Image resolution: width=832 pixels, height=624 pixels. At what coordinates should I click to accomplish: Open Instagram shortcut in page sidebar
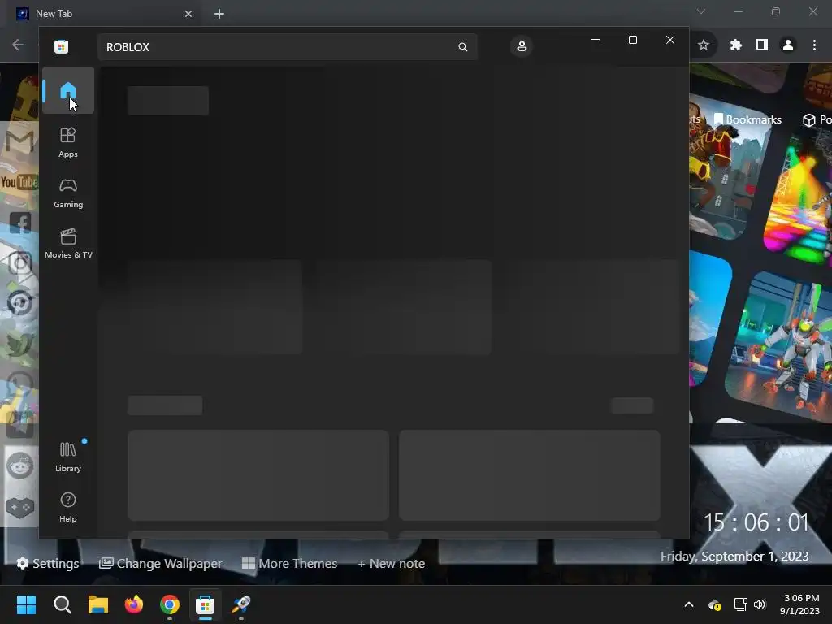(20, 262)
